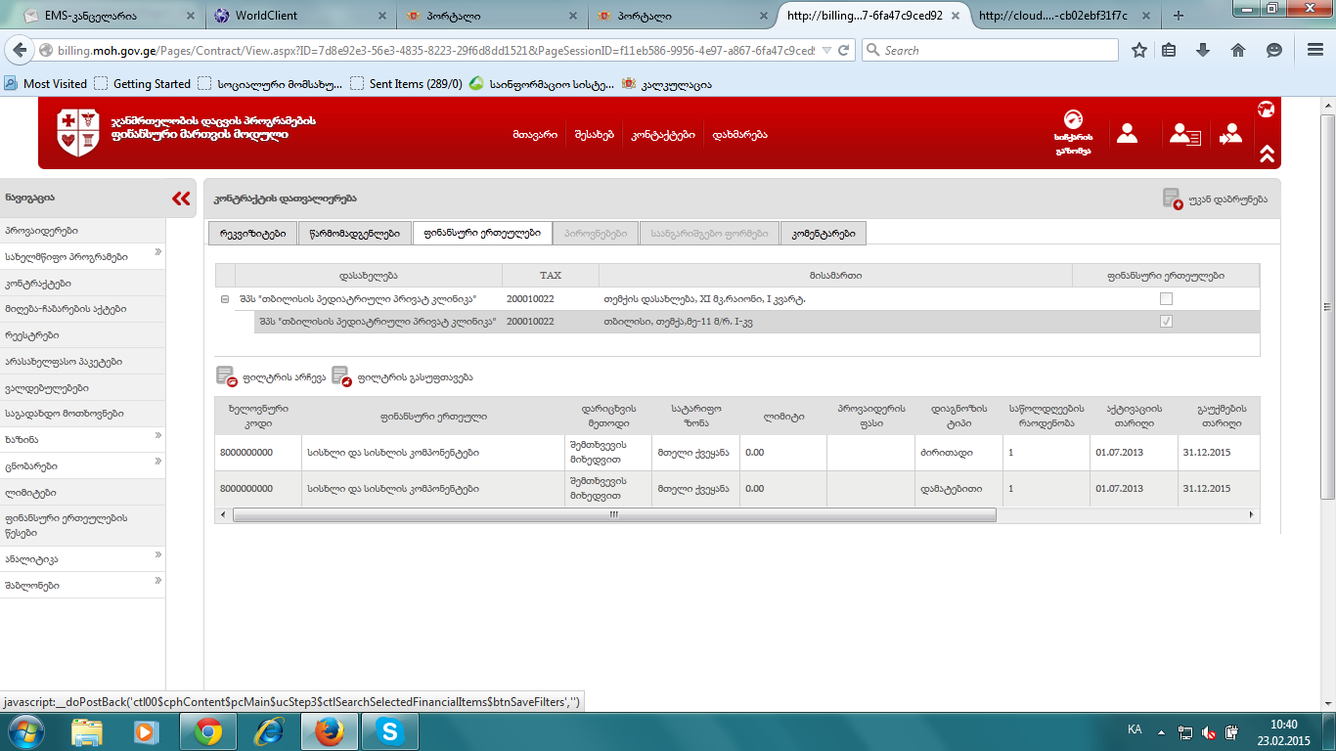This screenshot has height=751, width=1336.
Task: Open Firefox from the Windows taskbar
Action: pyautogui.click(x=330, y=731)
